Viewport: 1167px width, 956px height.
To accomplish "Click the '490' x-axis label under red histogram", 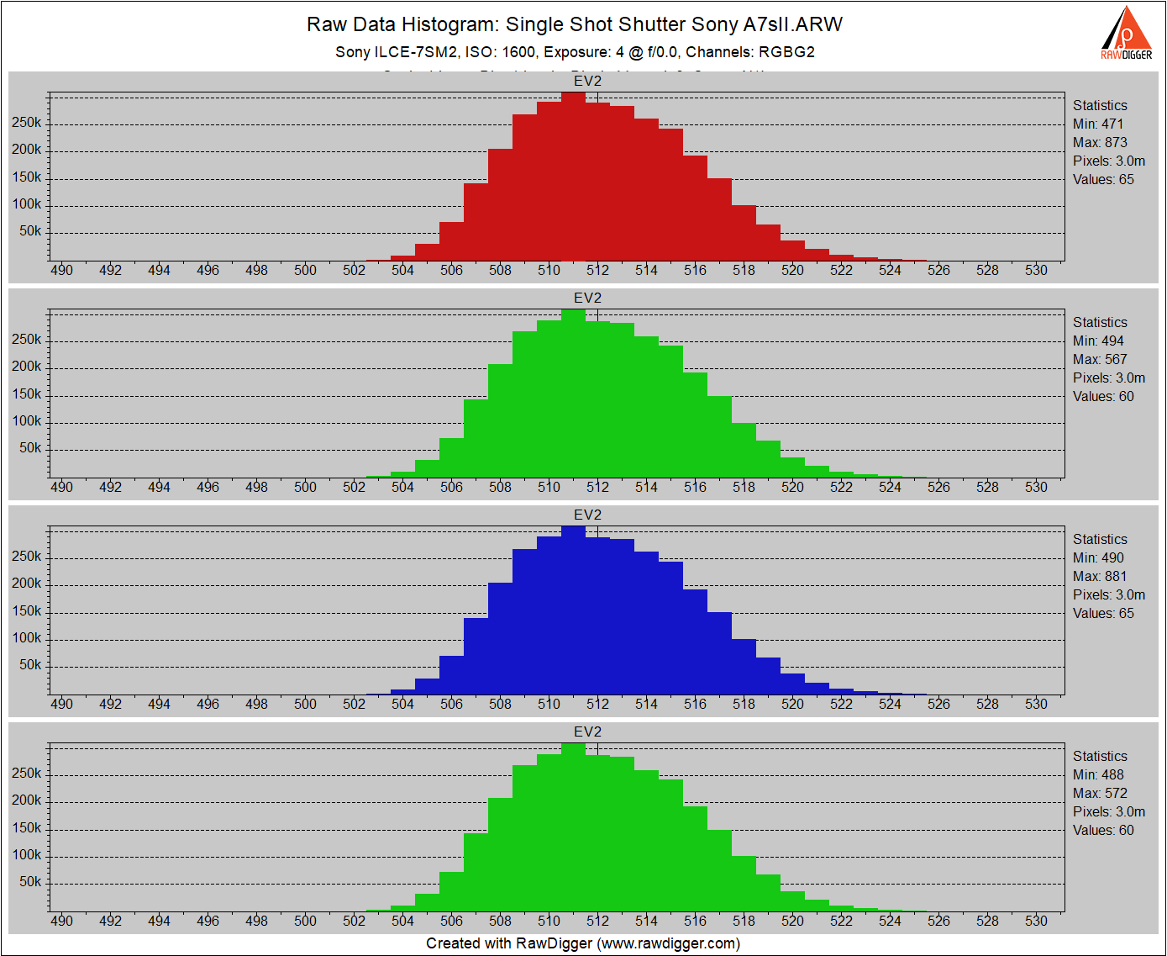I will tap(61, 270).
